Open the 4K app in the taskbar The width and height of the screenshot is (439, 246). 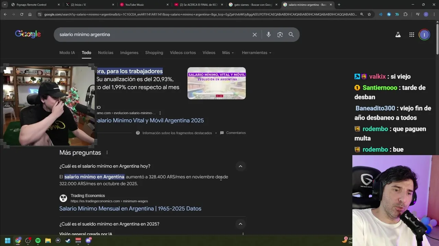pyautogui.click(x=58, y=241)
